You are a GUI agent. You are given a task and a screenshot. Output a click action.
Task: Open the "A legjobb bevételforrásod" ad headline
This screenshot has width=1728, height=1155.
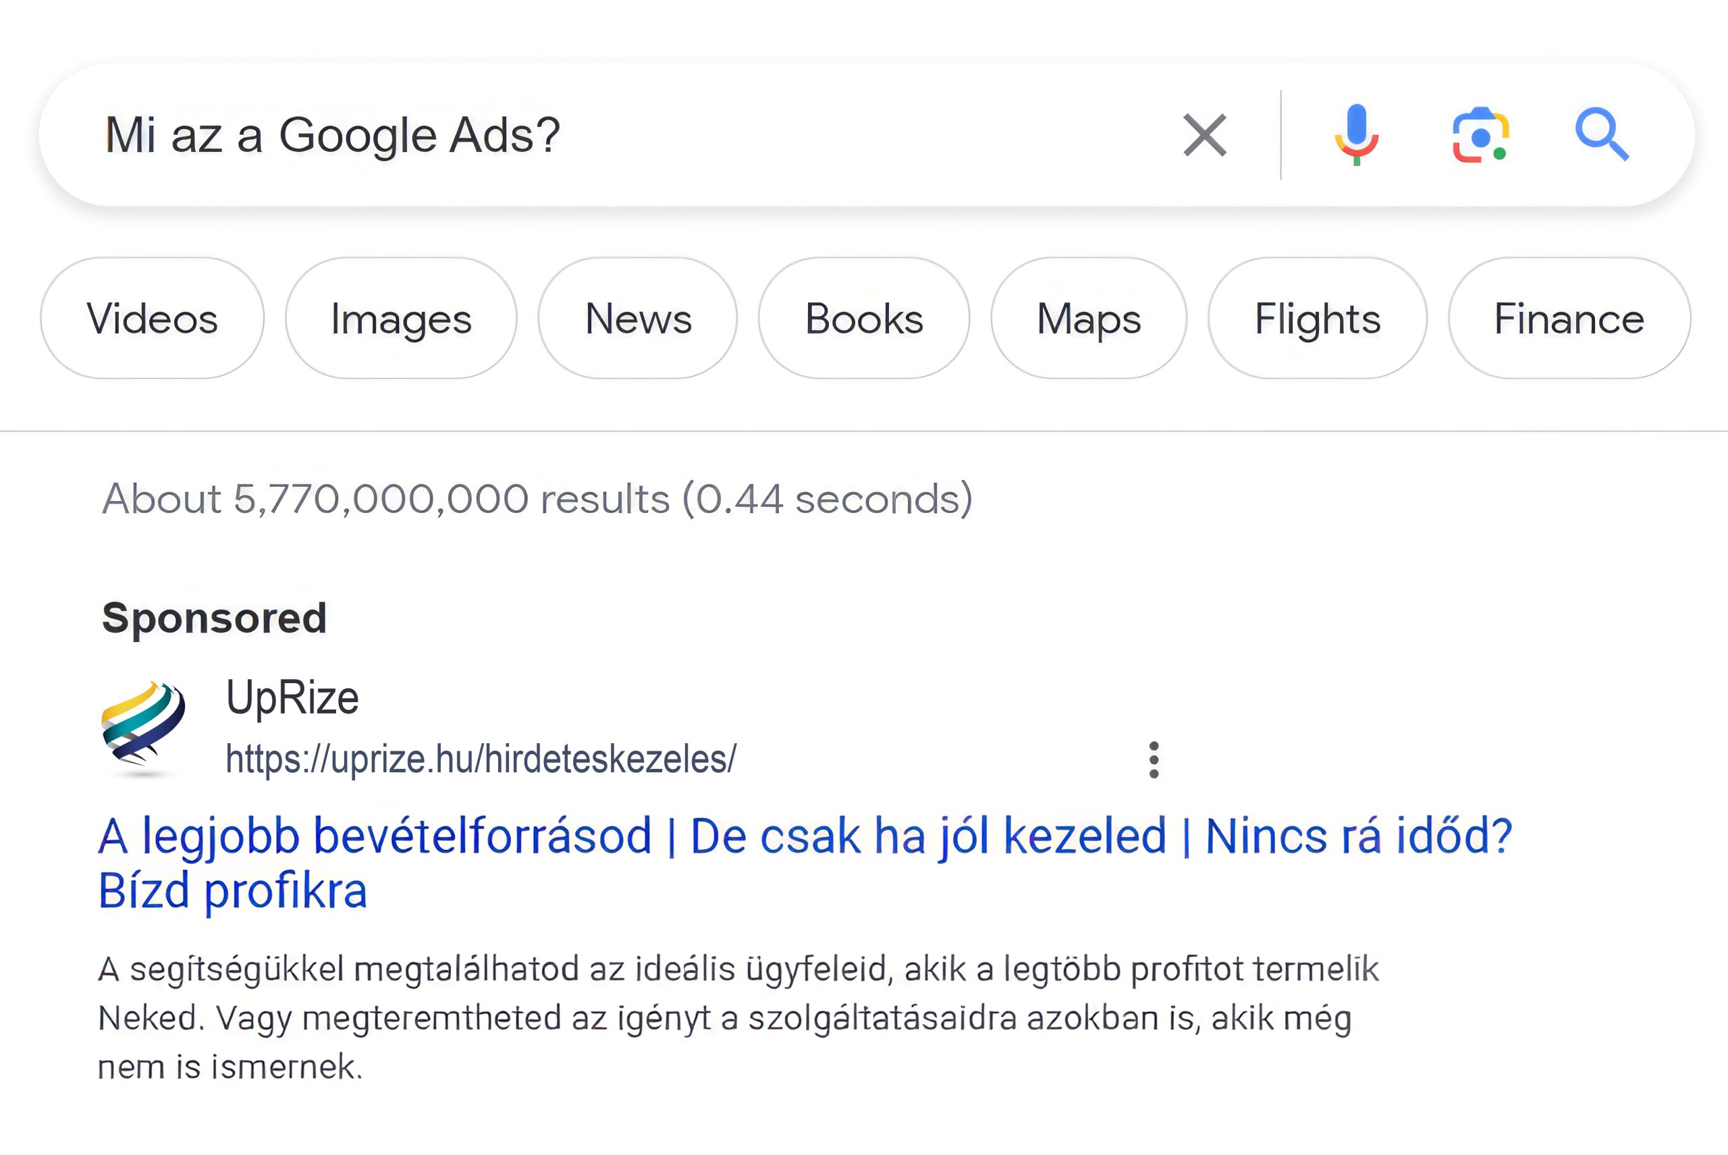[x=805, y=837]
